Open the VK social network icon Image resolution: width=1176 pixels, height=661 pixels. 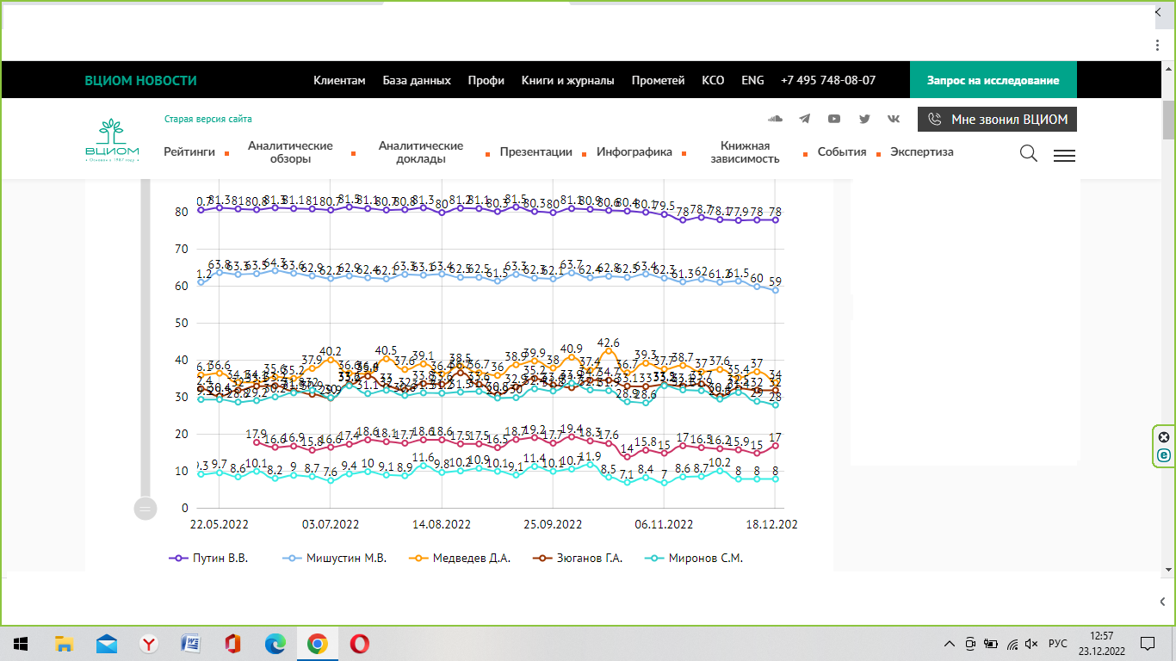tap(894, 119)
